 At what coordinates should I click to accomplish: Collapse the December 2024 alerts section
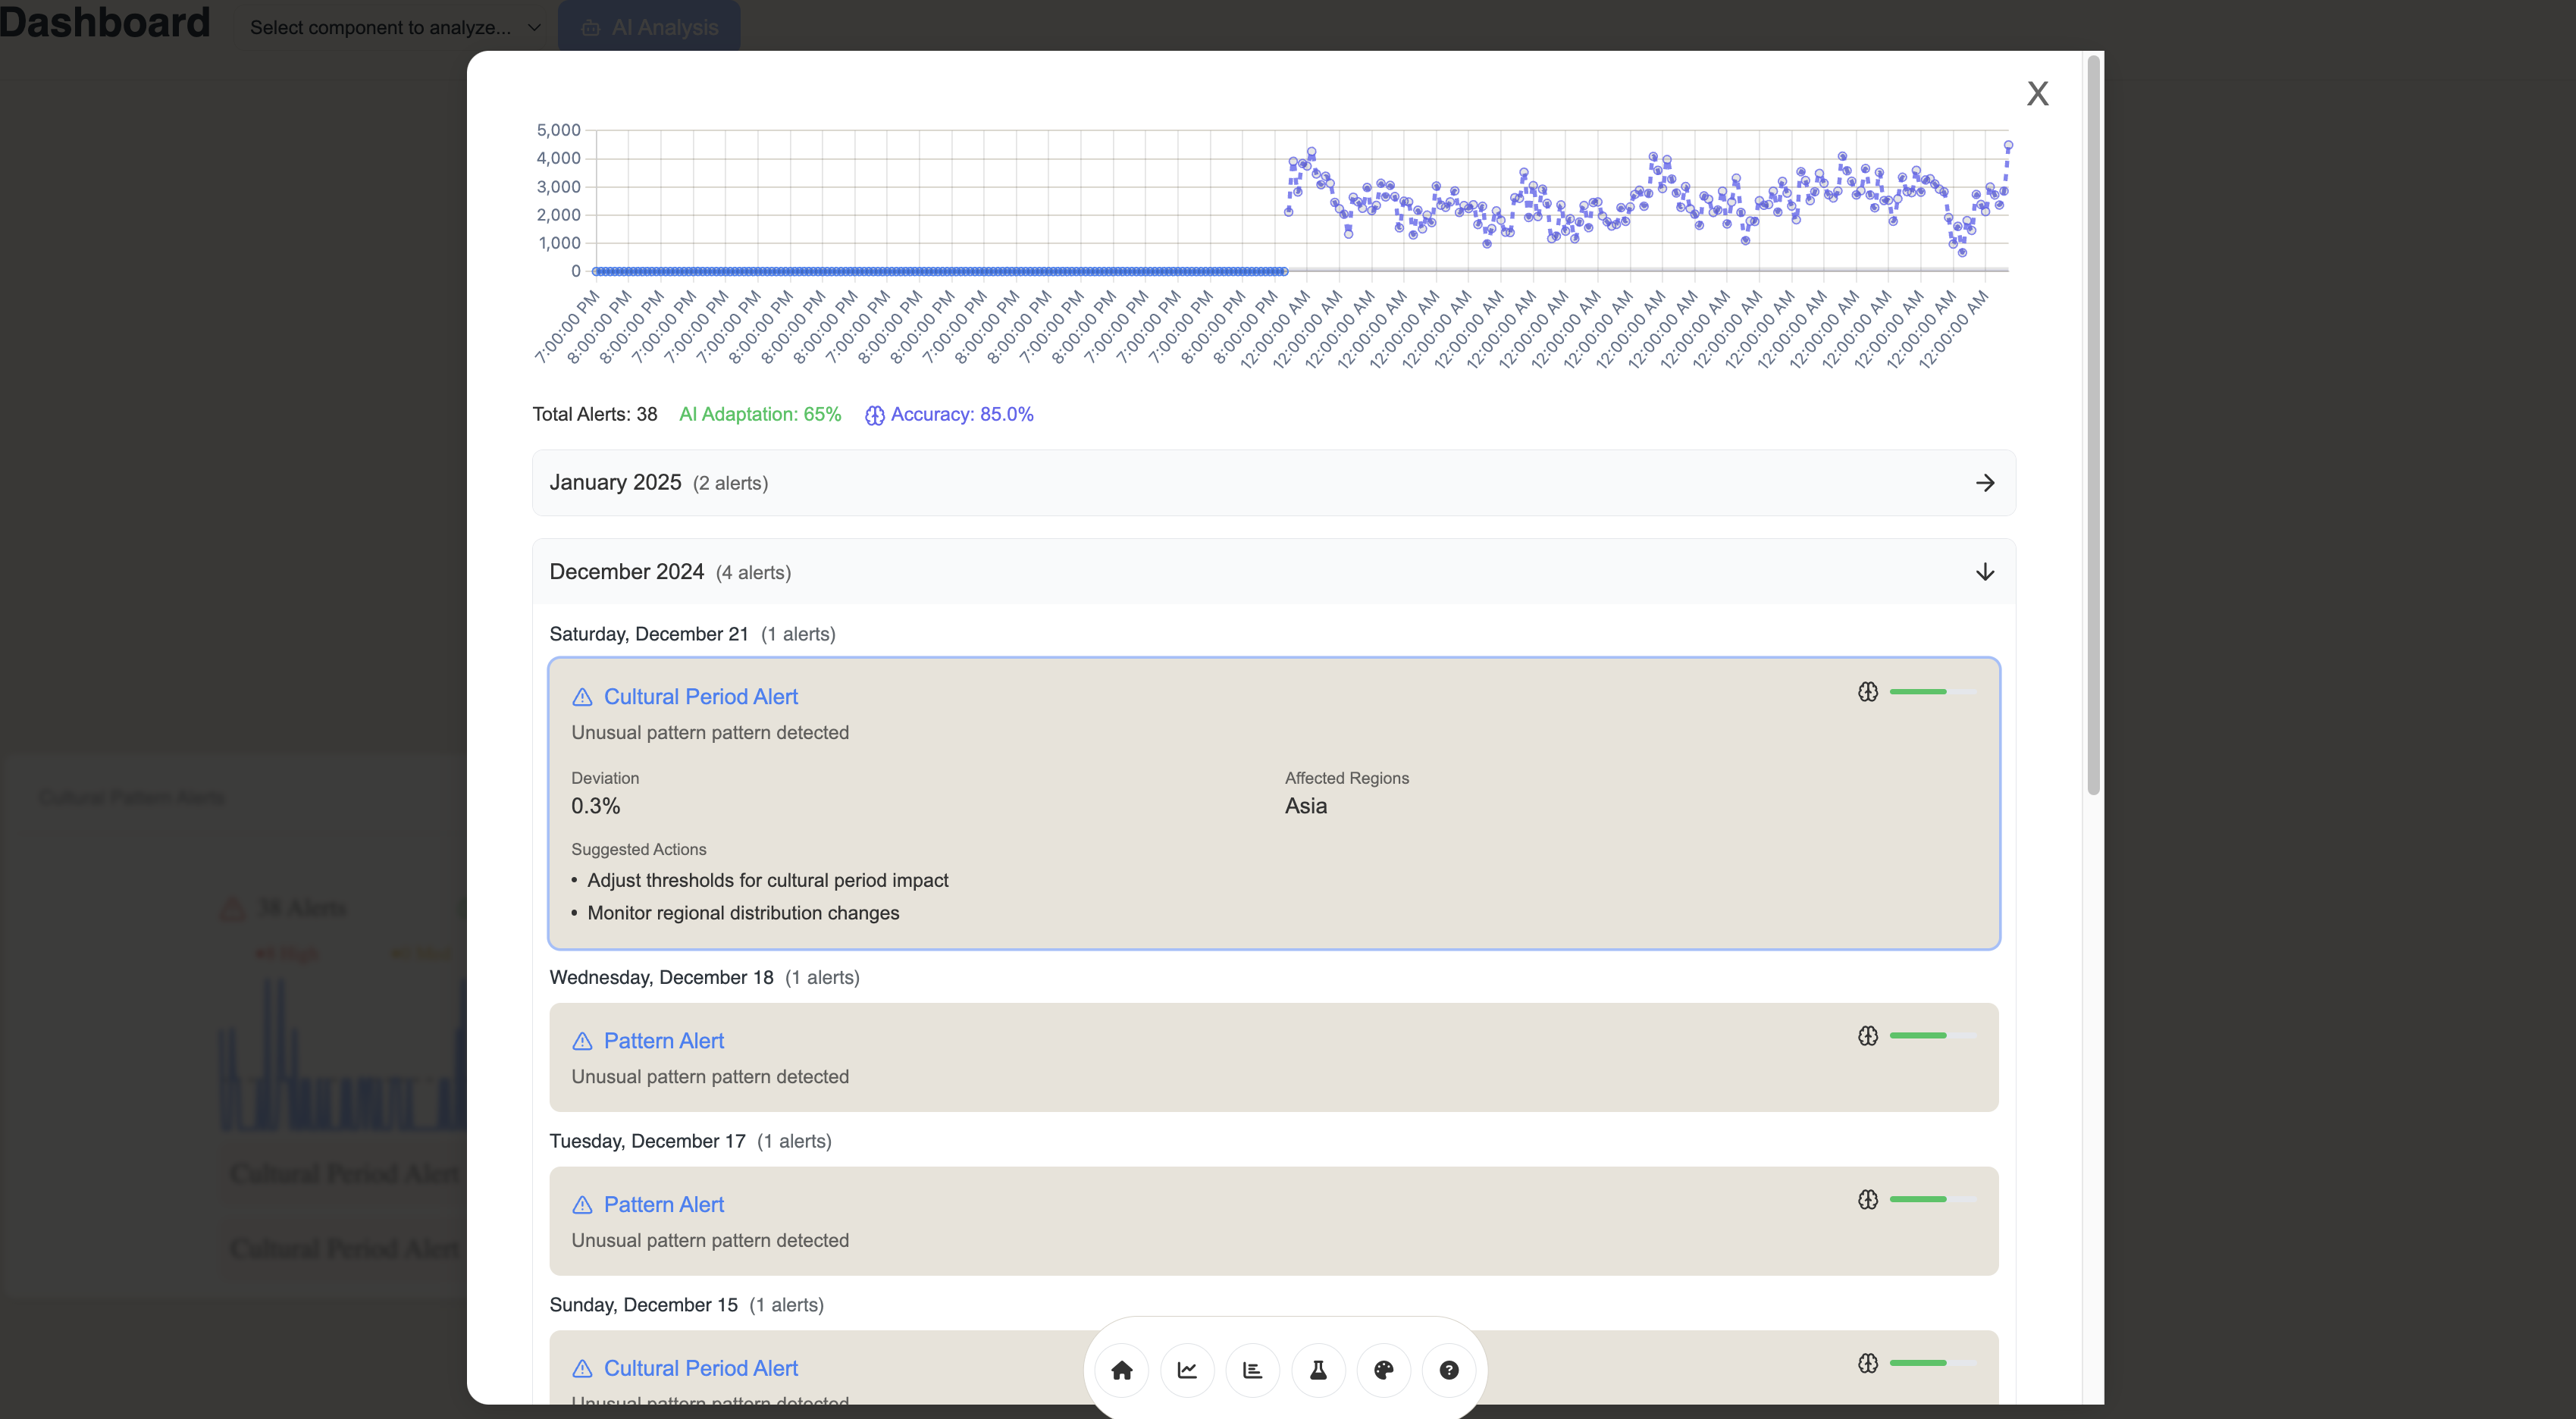pyautogui.click(x=1984, y=572)
